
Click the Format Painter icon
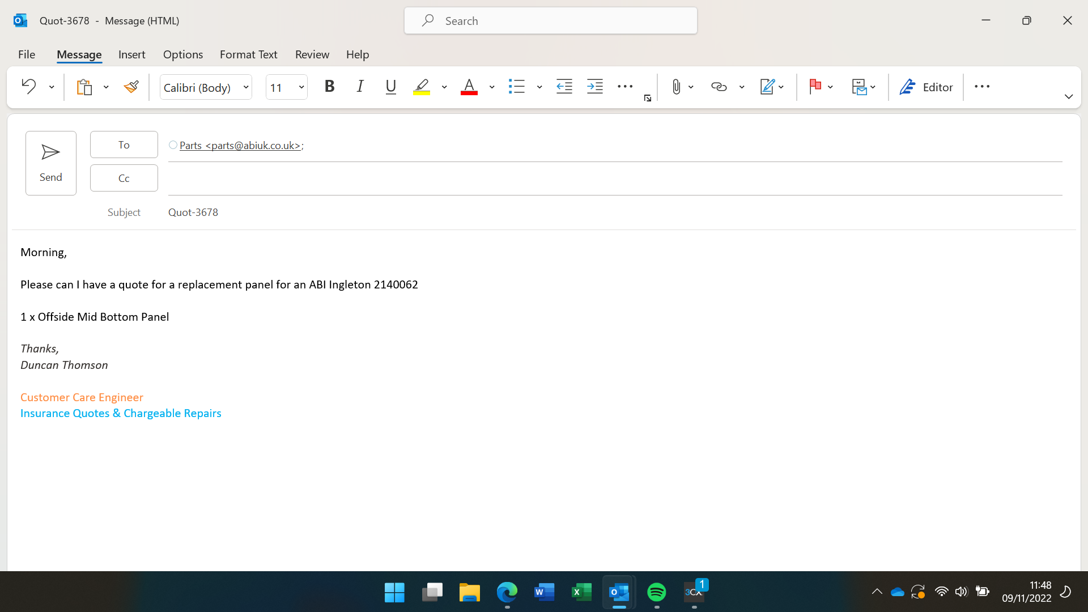coord(131,87)
